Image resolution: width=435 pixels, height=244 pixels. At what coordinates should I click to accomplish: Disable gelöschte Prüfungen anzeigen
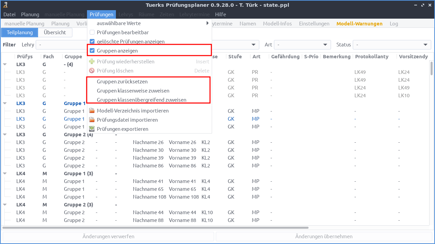92,41
